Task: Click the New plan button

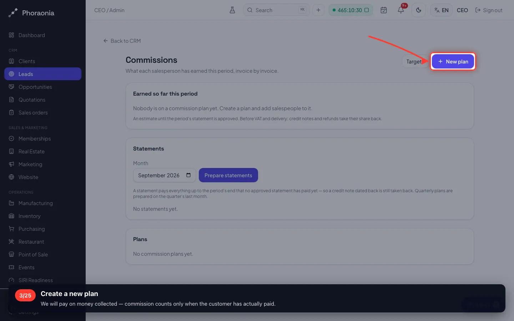Action: pos(453,61)
